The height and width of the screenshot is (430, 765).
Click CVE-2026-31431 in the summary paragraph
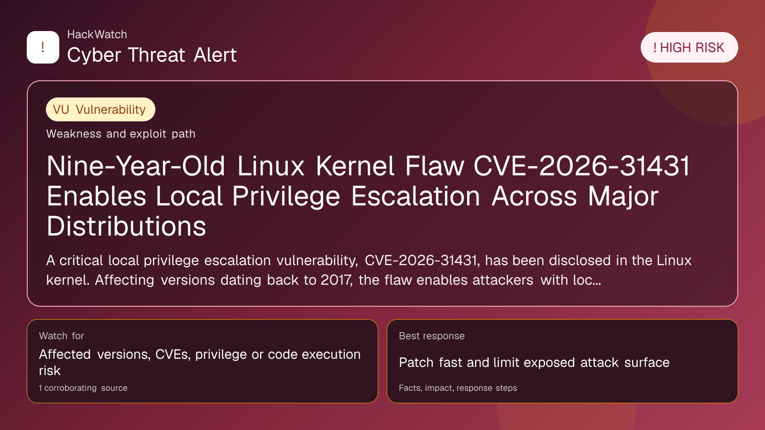click(x=421, y=260)
